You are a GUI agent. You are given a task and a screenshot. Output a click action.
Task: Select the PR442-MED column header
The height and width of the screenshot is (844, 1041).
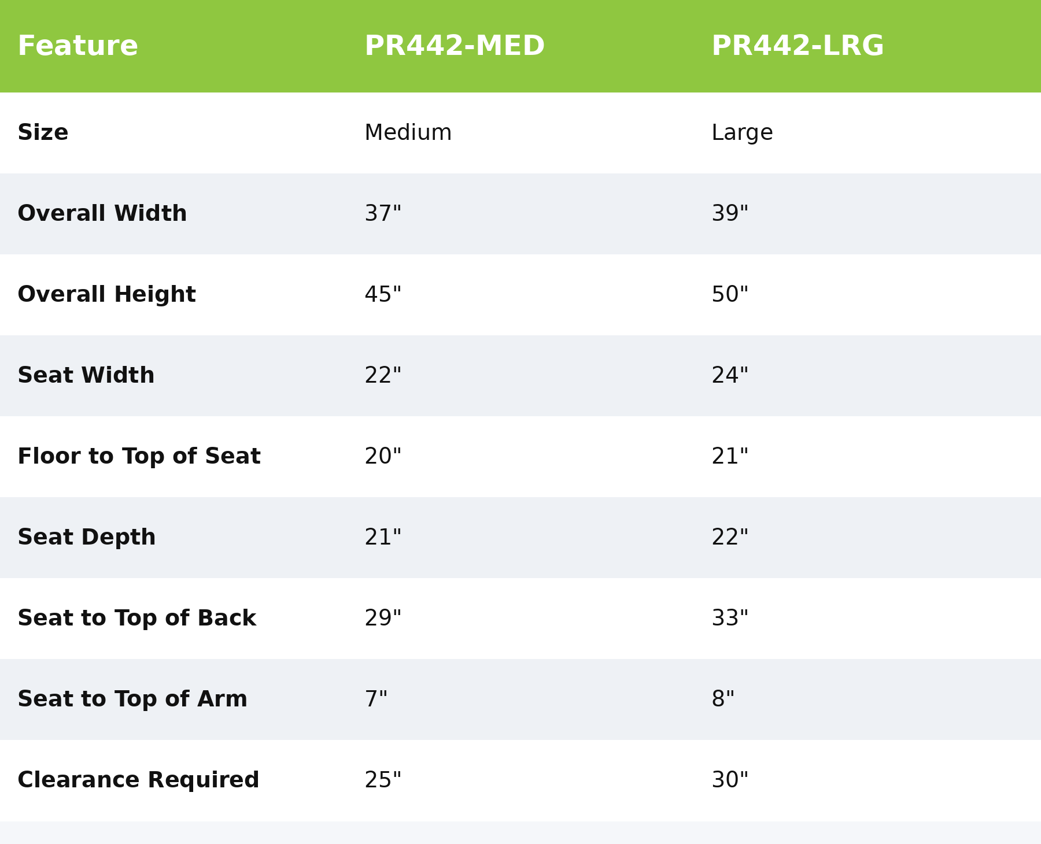point(455,46)
